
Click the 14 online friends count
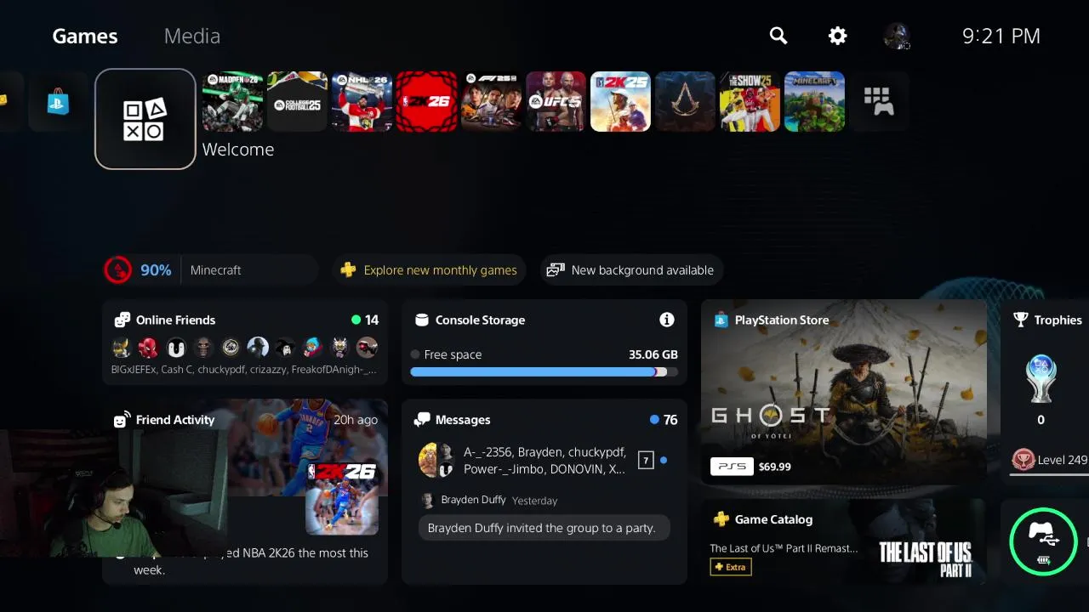[372, 320]
